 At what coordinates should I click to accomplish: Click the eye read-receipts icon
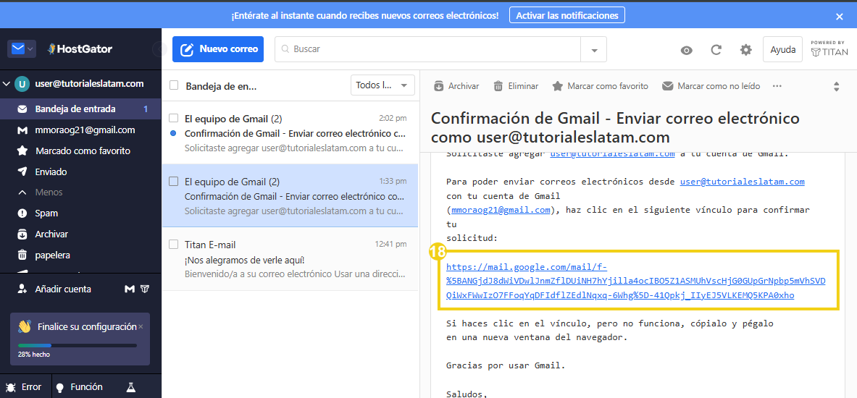[x=687, y=50]
